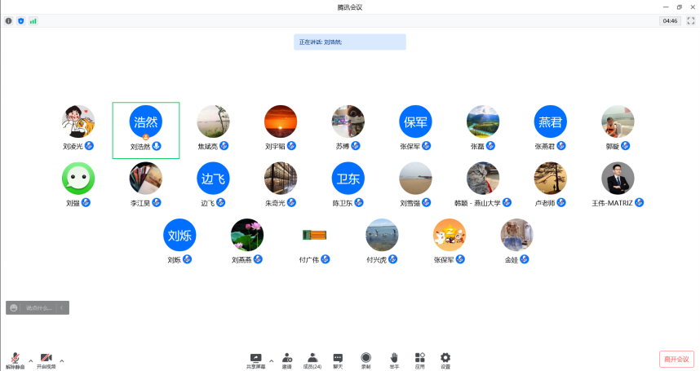The width and height of the screenshot is (700, 371).
Task: Open Members (成员 24) list
Action: tap(312, 358)
